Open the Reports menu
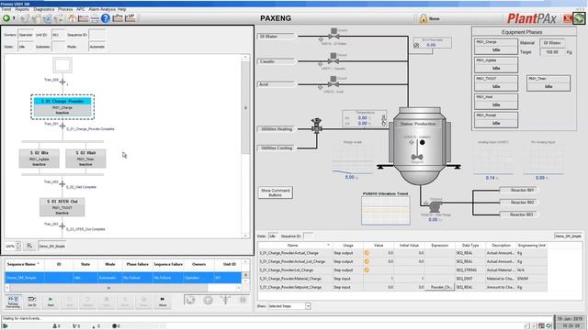The height and width of the screenshot is (330, 588). click(x=22, y=9)
